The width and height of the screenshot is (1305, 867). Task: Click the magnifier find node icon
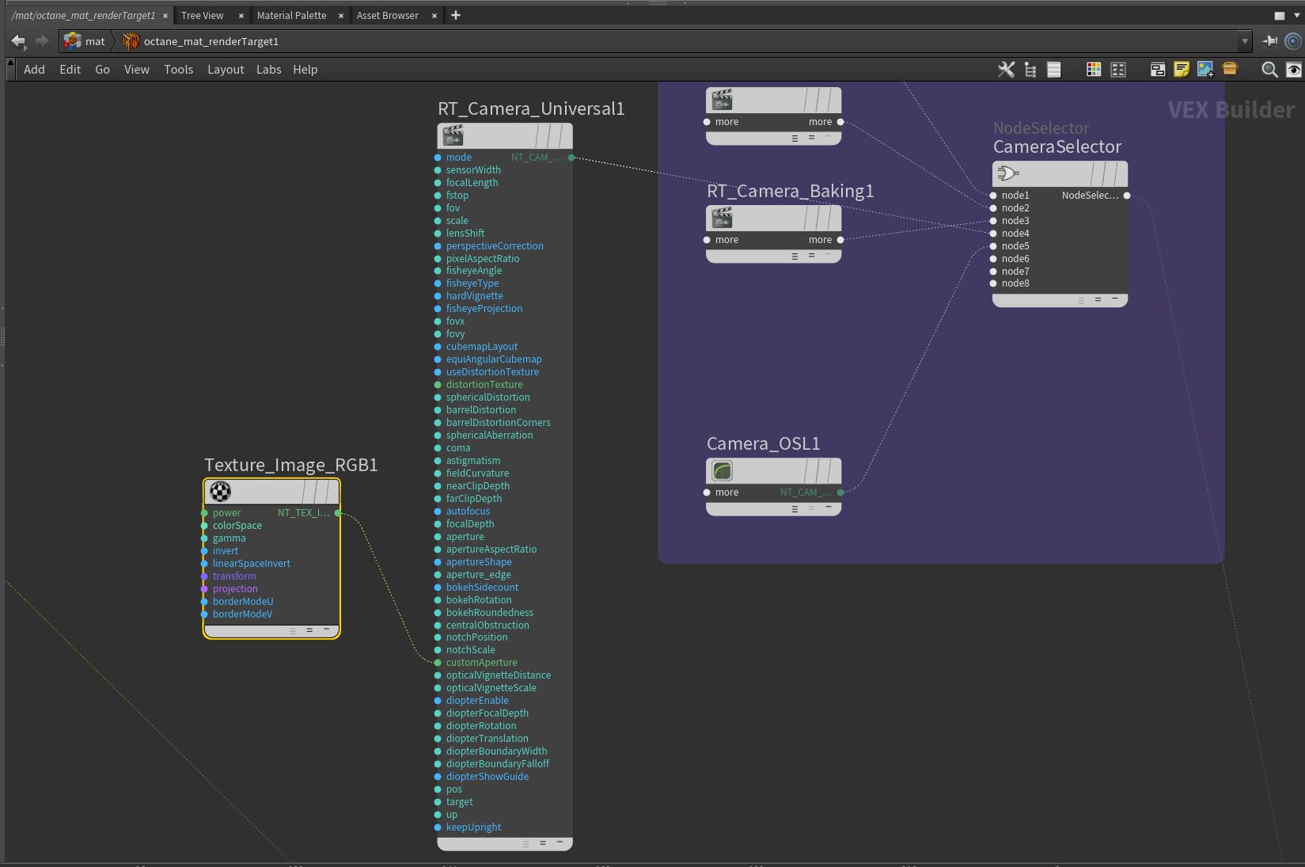[1269, 70]
